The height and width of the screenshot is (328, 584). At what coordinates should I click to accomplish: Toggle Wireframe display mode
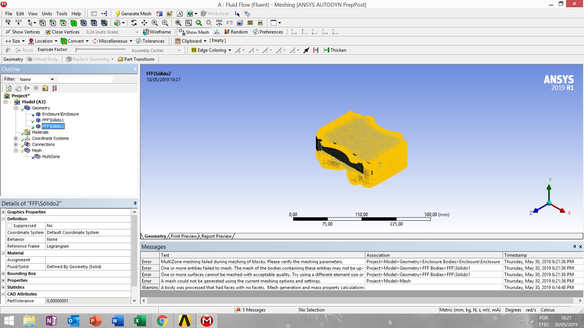coord(157,32)
